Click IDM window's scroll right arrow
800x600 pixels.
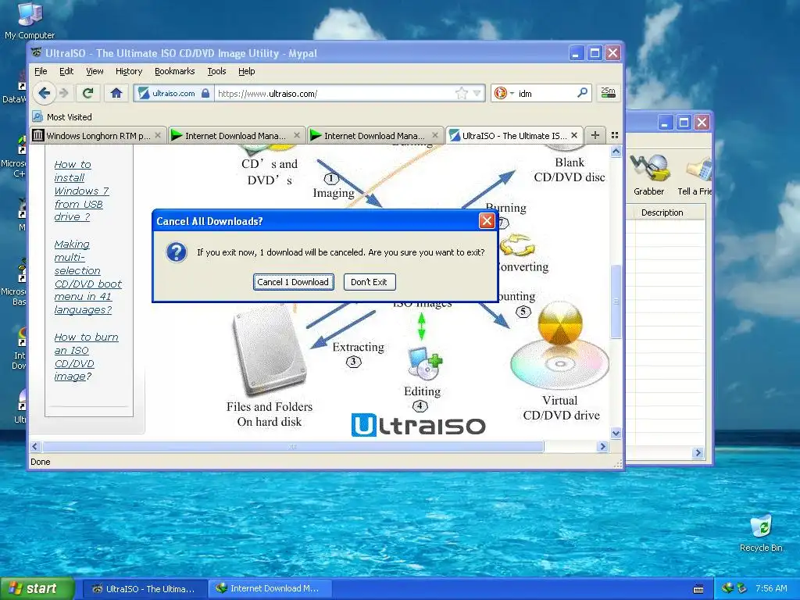coord(698,452)
